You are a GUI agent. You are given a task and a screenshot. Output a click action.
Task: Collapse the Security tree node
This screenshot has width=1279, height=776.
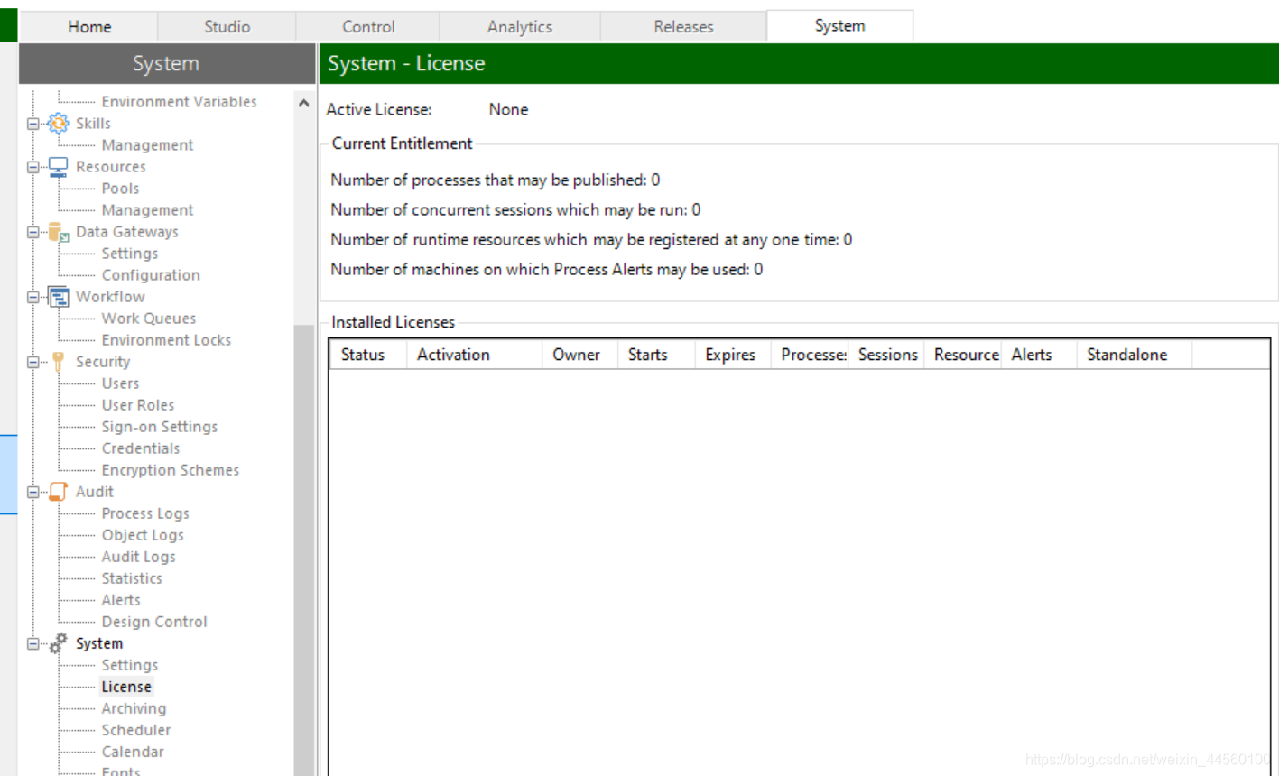33,362
